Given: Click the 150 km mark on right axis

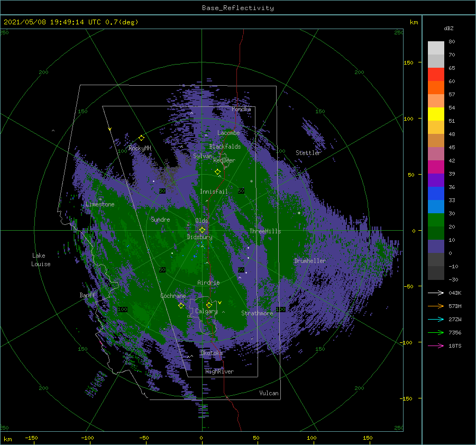Looking at the screenshot, I should click(x=408, y=62).
